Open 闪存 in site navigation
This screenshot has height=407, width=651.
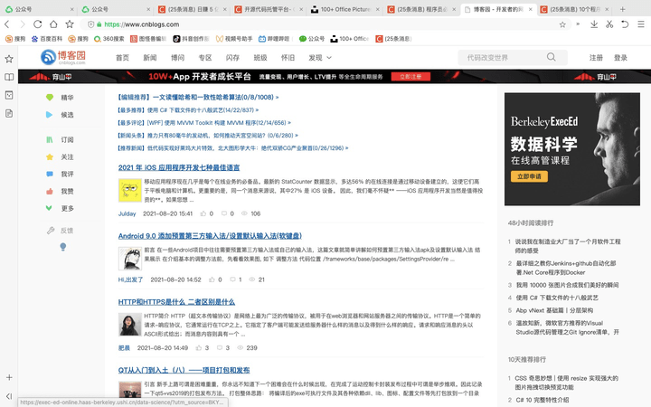point(232,58)
